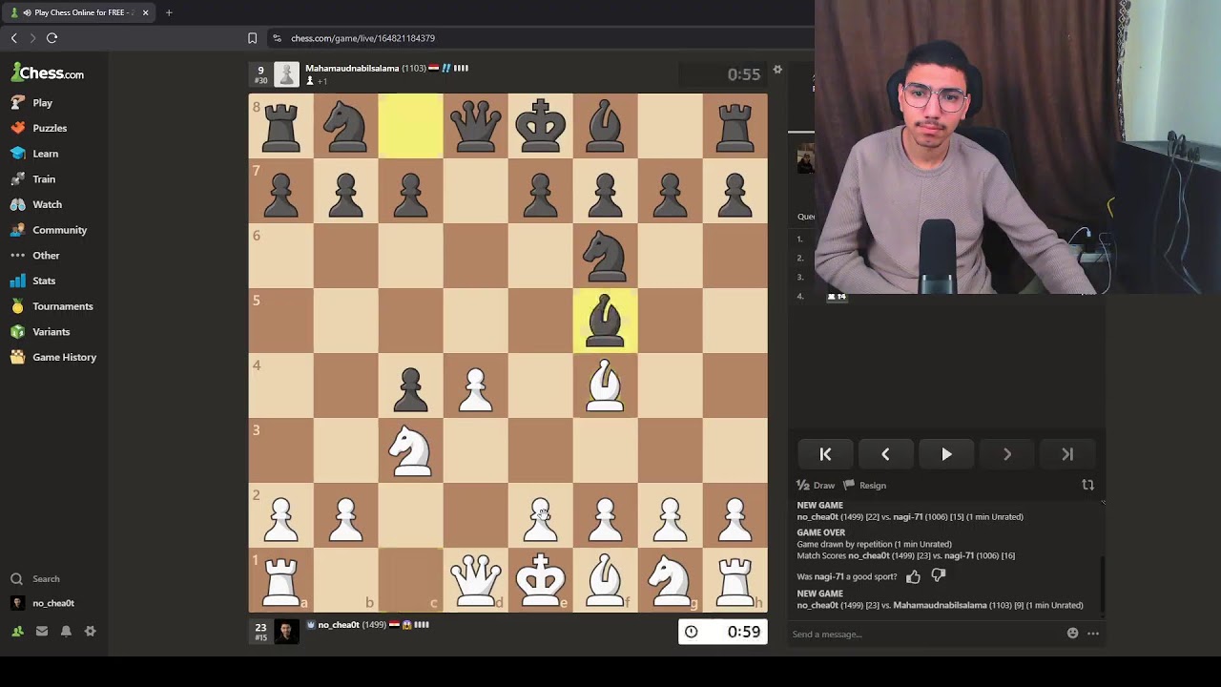Open the Stats page
This screenshot has width=1221, height=687.
tap(33, 281)
